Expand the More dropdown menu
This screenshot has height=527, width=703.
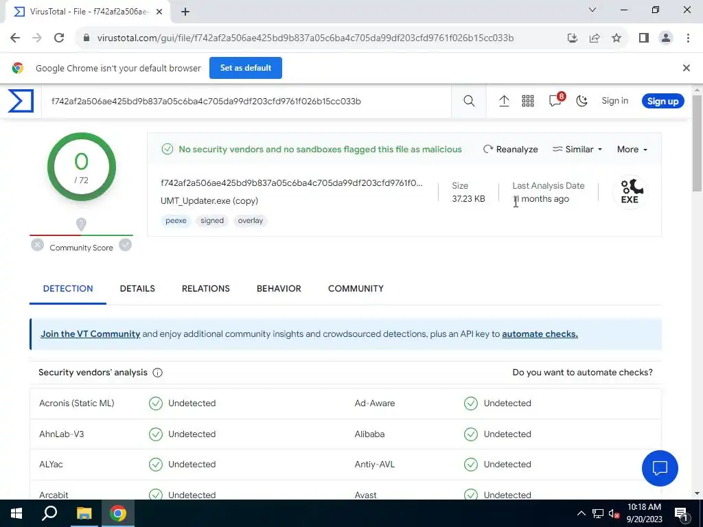[632, 149]
